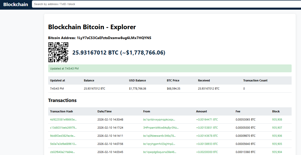Viewport: 301px width, 155px height.
Task: Click the Date/Time column header
Action: point(104,111)
